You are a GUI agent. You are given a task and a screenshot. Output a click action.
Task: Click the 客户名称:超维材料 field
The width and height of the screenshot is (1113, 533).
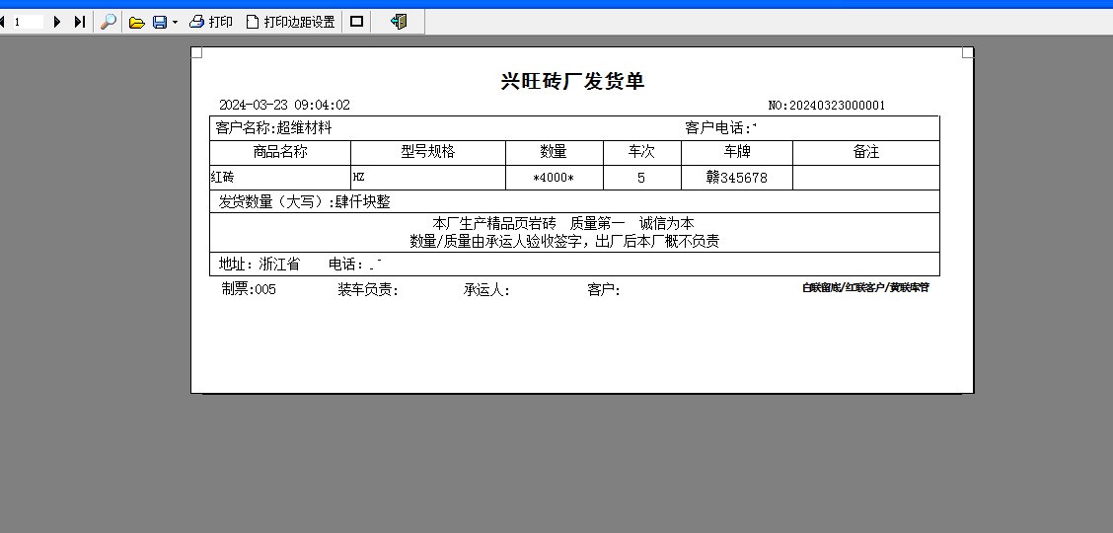274,128
